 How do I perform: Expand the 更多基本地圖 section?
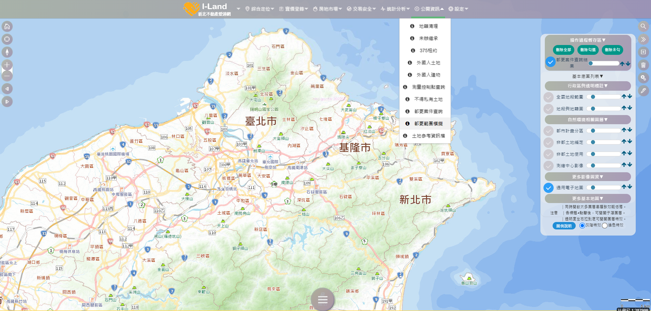pos(588,199)
